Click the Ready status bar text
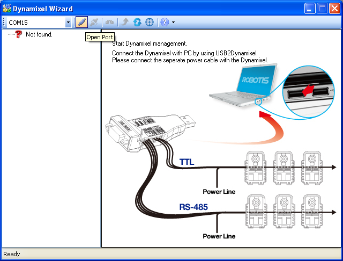This screenshot has width=343, height=261. pos(12,254)
